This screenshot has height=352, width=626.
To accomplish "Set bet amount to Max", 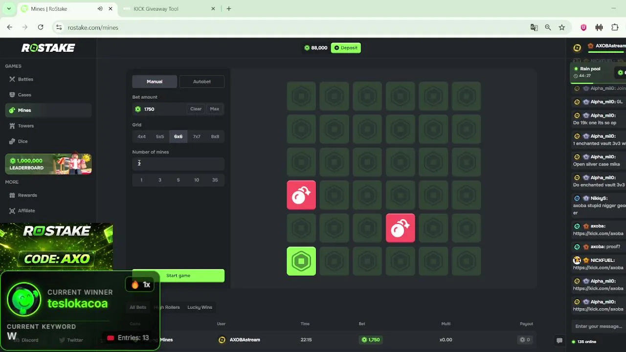I will (215, 109).
